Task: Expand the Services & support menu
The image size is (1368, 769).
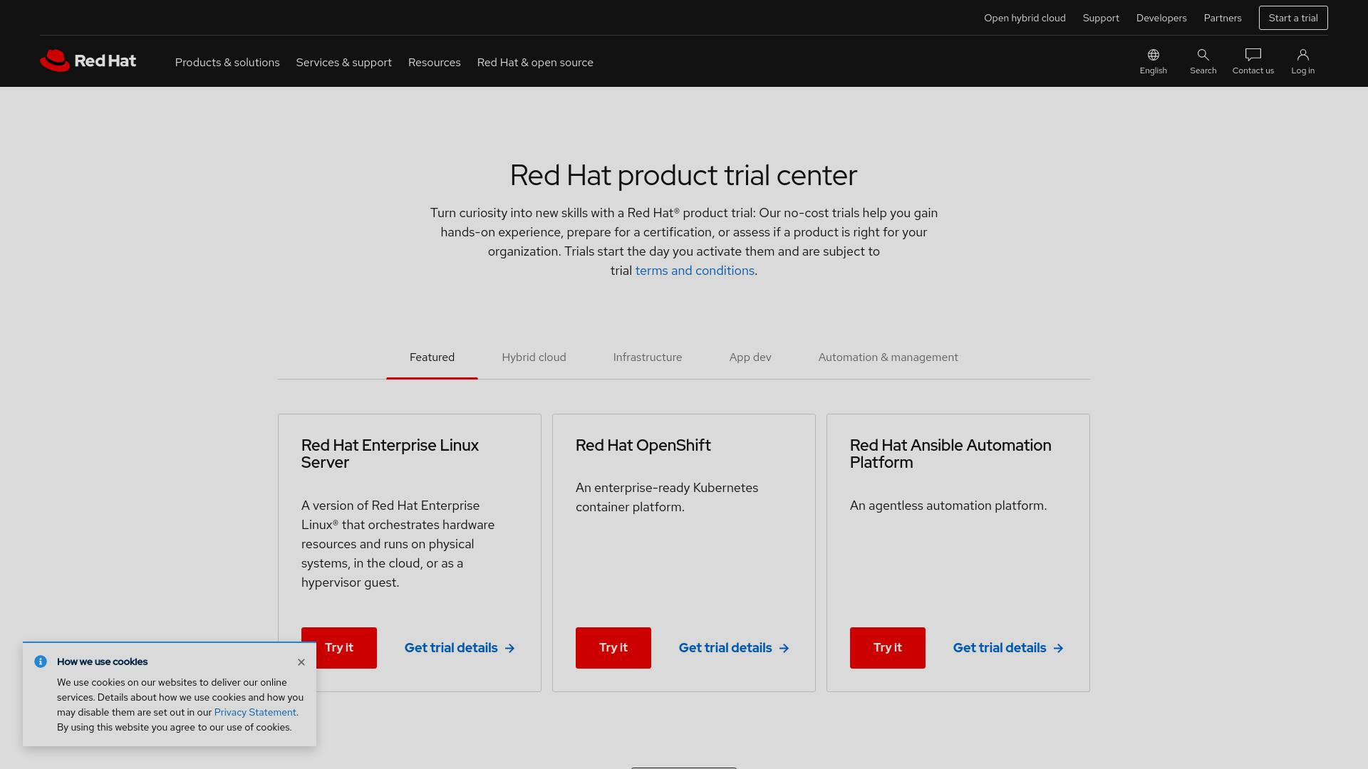Action: click(344, 63)
